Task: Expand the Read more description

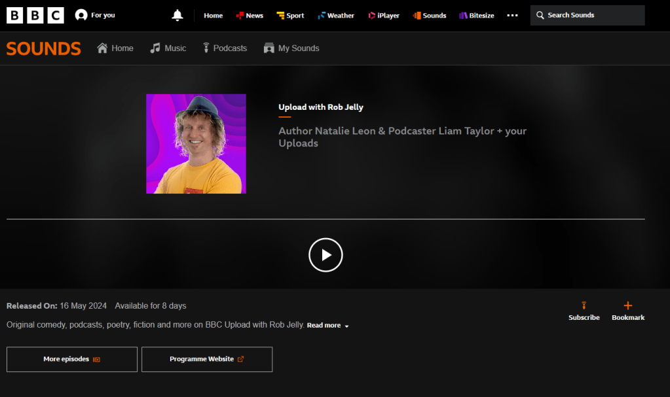Action: [327, 326]
